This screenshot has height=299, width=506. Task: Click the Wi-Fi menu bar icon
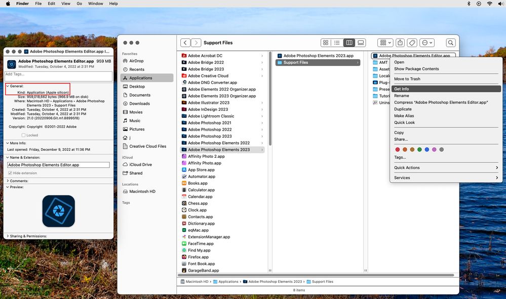click(490, 4)
